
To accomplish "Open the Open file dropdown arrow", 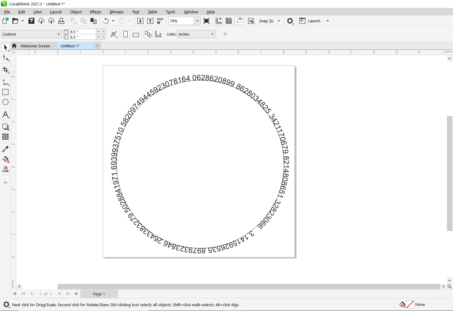I will 23,21.
